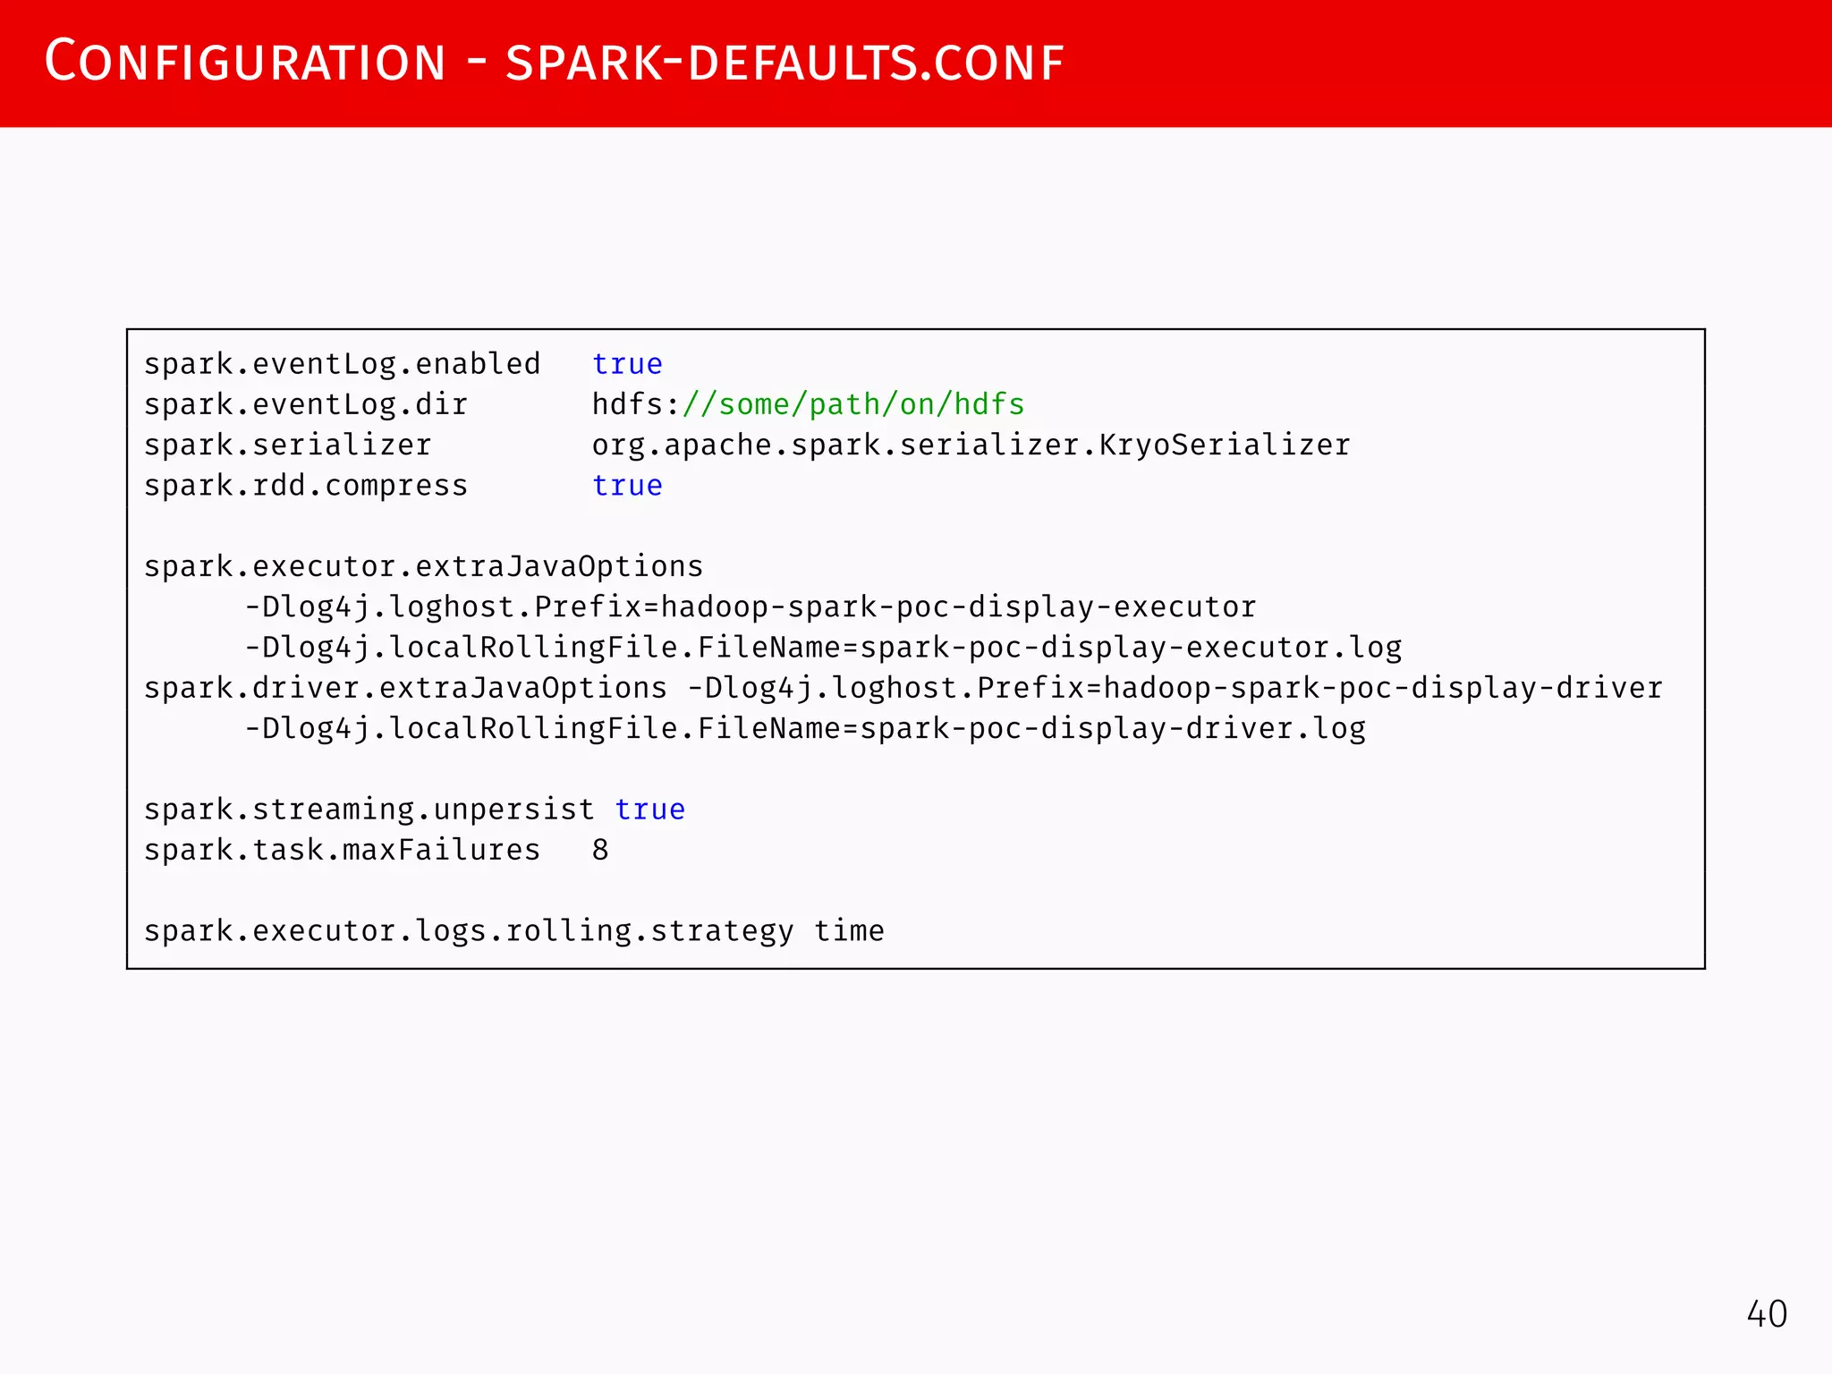Click the value '8' for maxFailures
The width and height of the screenshot is (1832, 1374).
[600, 850]
